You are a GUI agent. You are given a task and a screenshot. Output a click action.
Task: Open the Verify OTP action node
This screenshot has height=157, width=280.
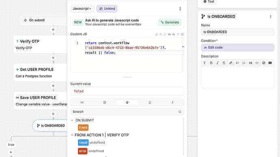40,44
